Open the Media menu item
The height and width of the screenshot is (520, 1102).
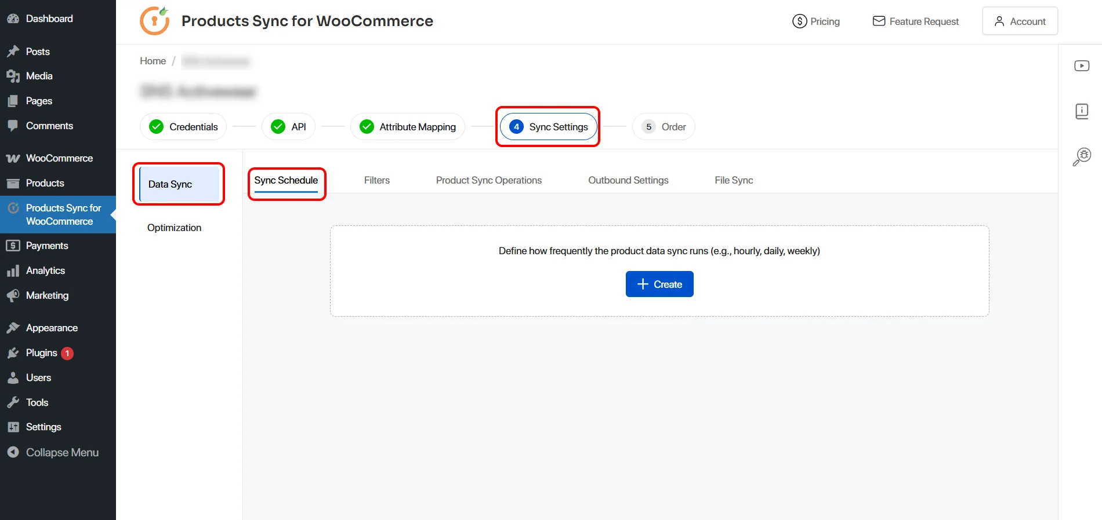tap(58, 76)
